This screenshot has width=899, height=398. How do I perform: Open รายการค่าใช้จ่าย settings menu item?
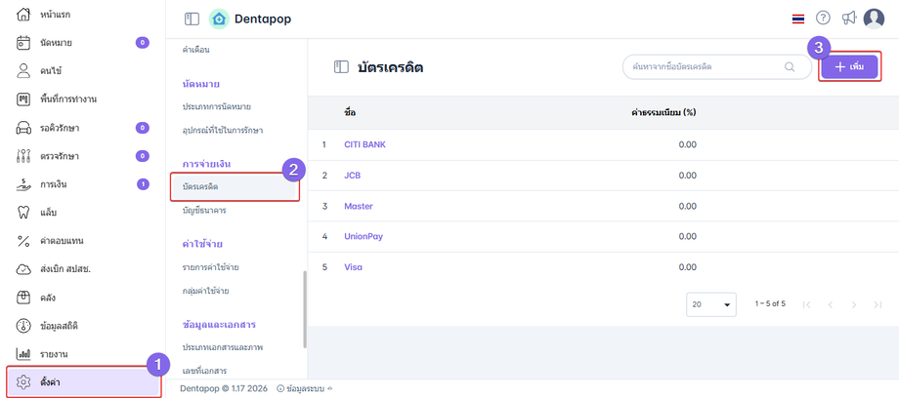(210, 267)
